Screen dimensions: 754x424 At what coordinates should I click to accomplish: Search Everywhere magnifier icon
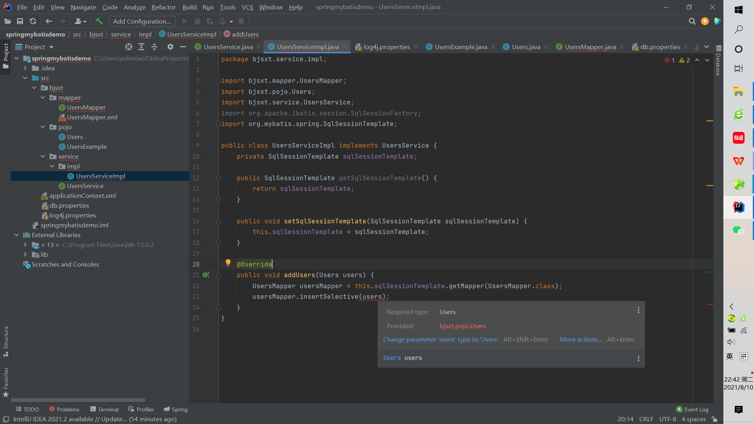pos(692,21)
